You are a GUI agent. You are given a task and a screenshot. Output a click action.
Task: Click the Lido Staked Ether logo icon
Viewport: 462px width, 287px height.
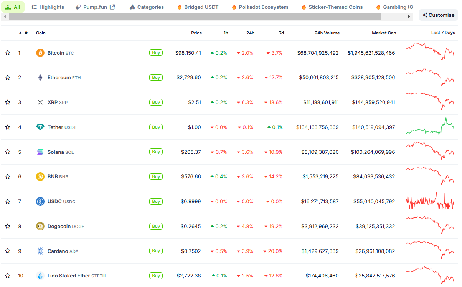click(x=40, y=276)
